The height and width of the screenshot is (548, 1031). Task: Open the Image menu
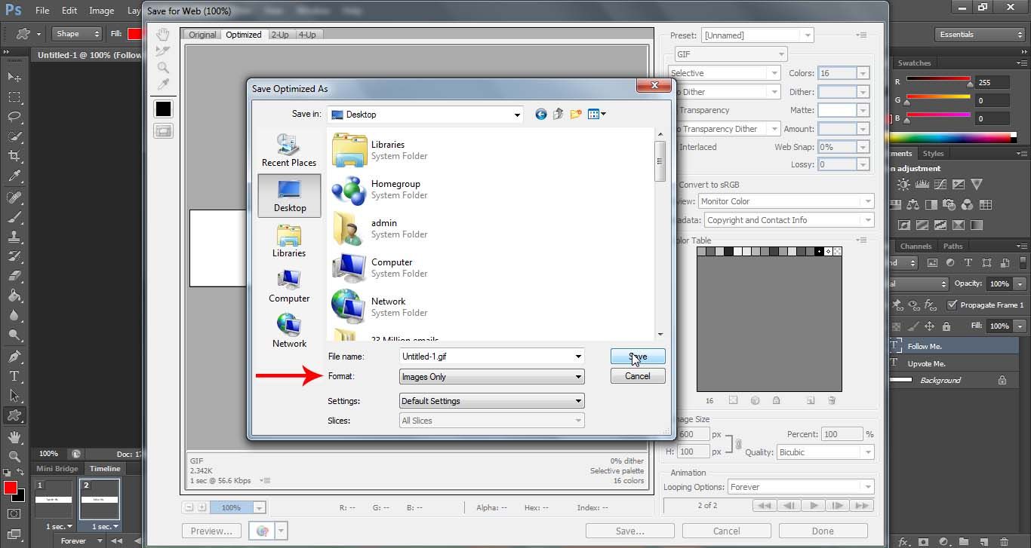click(102, 11)
